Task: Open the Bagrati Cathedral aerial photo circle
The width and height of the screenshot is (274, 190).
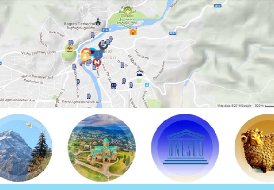Action: (102, 148)
